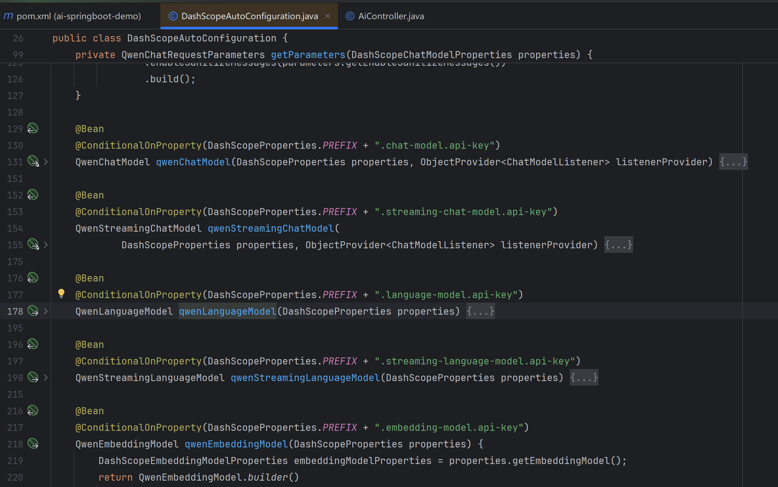Click the bean gutter icon at line 152

coord(33,195)
